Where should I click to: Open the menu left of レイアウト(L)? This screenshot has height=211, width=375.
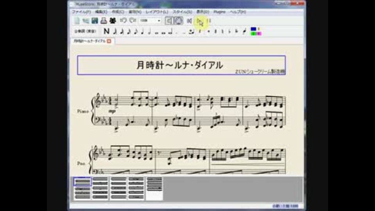(x=135, y=12)
